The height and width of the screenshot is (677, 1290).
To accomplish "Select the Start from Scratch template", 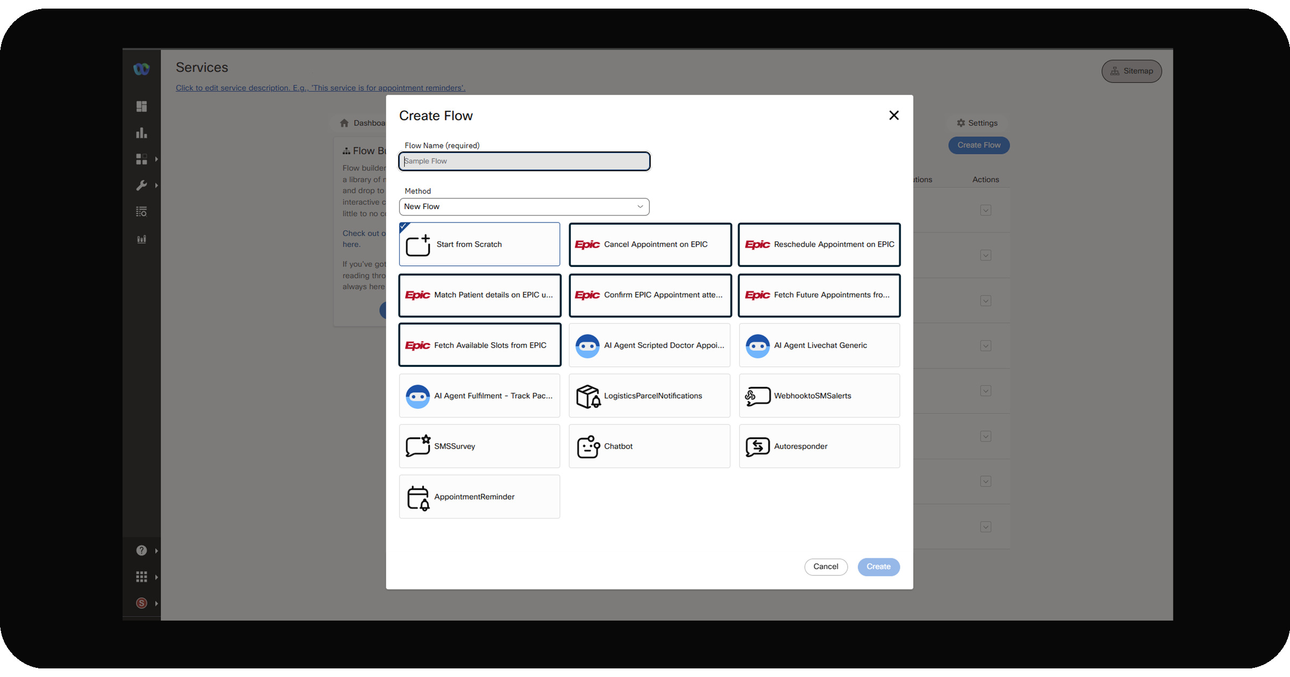I will tap(479, 244).
